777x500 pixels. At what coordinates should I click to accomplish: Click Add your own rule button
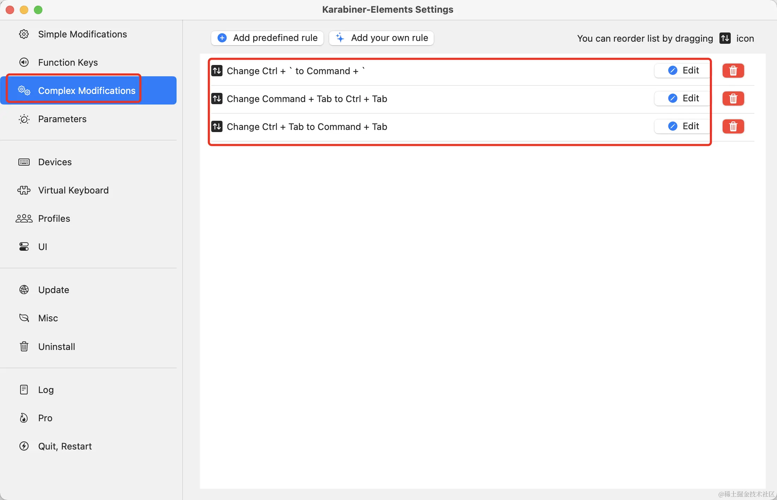381,38
